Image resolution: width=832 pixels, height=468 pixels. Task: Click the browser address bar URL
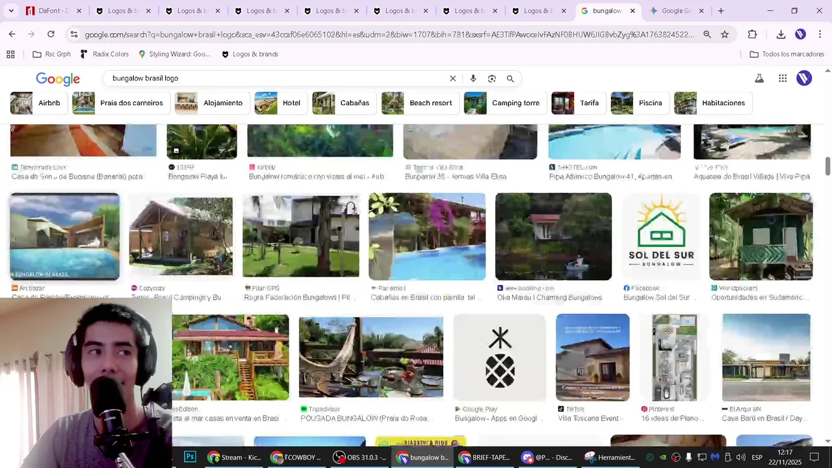[389, 34]
